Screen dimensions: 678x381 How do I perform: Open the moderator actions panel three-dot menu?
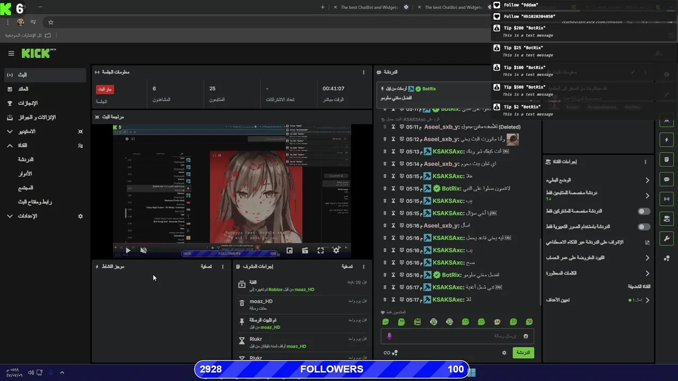coord(363,267)
